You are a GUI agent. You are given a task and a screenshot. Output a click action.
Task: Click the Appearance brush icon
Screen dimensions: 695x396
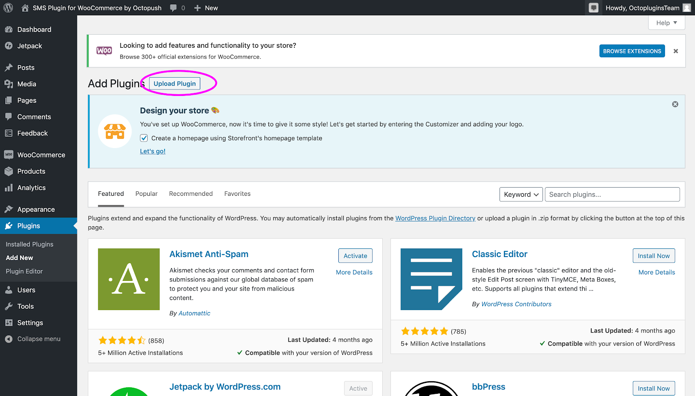tap(9, 209)
